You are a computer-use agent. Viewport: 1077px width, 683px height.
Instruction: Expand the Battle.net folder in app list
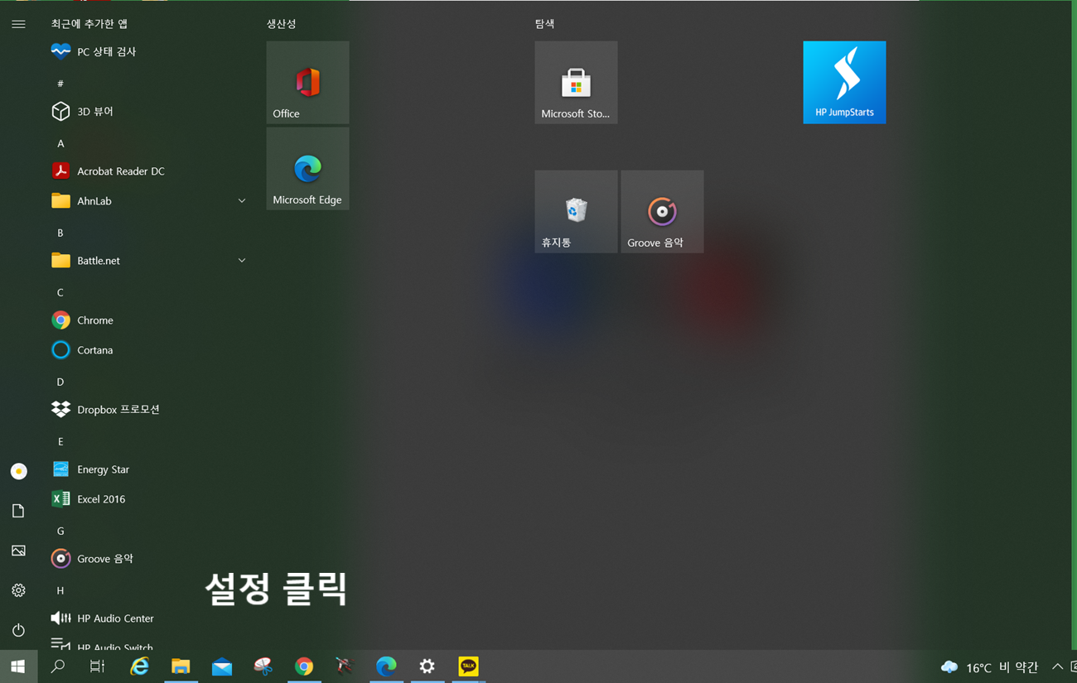(x=149, y=260)
